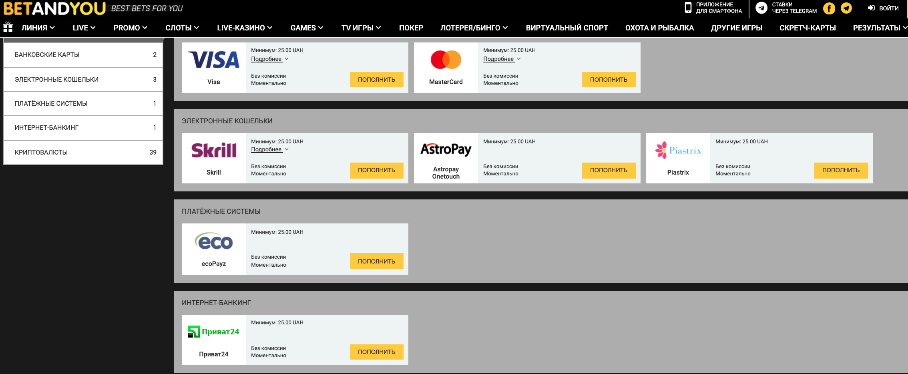Click ПОПОЛНИТЬ for Visa
This screenshot has height=374, width=908.
pyautogui.click(x=377, y=80)
